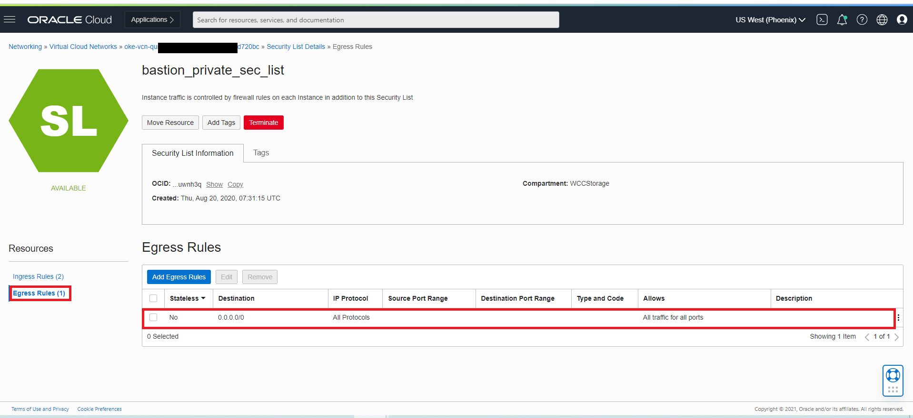Click the Source Port Range column header

[x=418, y=298]
